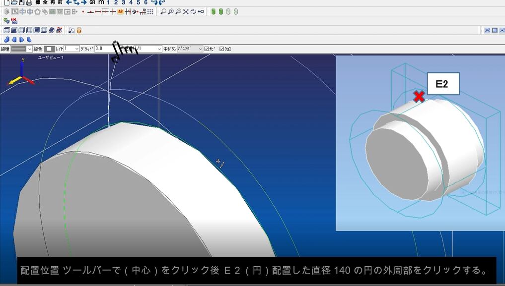505x286 pixels.
Task: Click the save floppy disk icon
Action: [x=22, y=2]
